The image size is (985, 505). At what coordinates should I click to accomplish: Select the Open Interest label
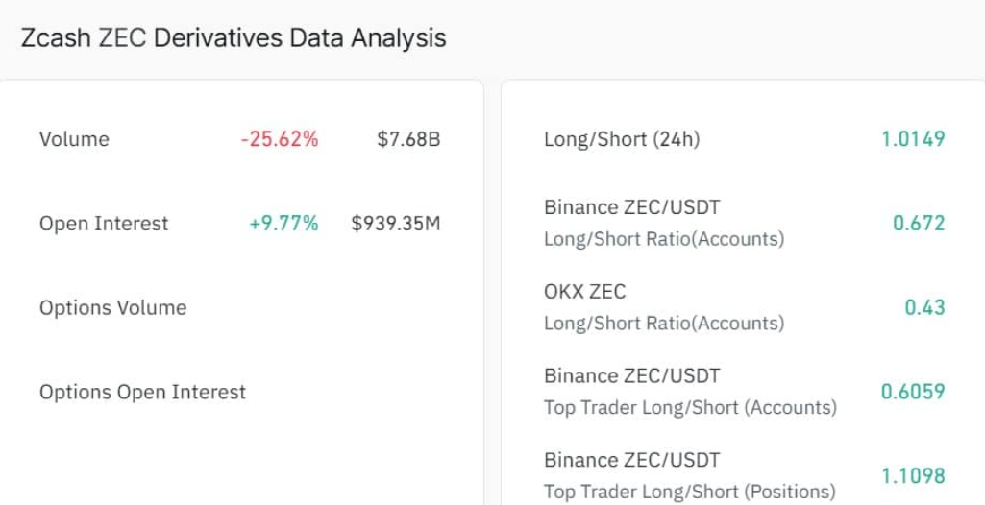coord(104,224)
